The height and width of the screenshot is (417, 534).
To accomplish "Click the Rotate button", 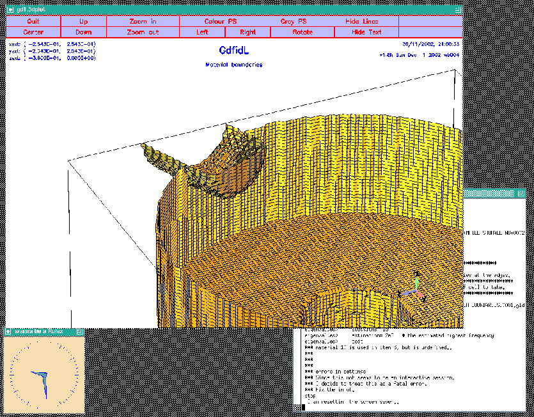I will [x=302, y=32].
